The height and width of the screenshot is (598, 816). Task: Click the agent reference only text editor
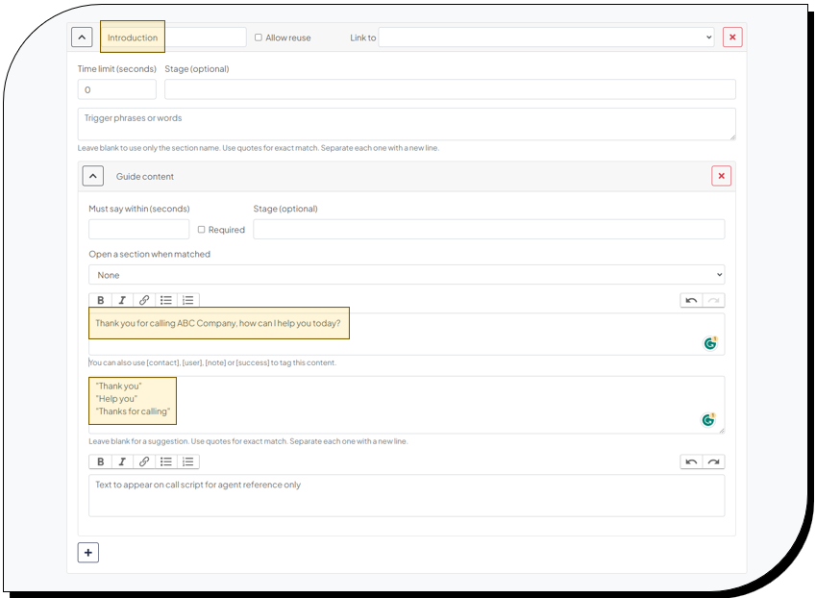pos(407,495)
